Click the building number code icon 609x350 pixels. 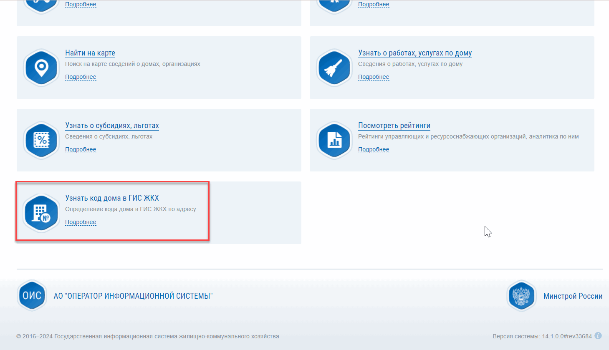pyautogui.click(x=41, y=213)
